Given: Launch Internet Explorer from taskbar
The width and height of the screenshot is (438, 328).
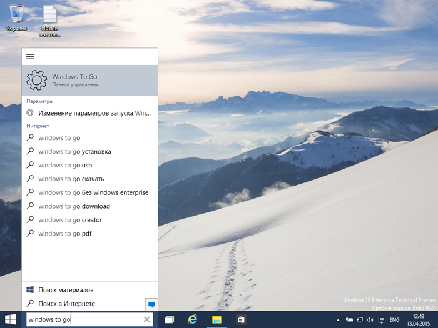Looking at the screenshot, I should coord(193,320).
